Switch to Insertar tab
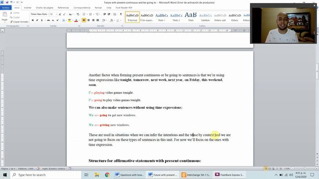Image resolution: width=319 pixels, height=179 pixels. point(27,8)
